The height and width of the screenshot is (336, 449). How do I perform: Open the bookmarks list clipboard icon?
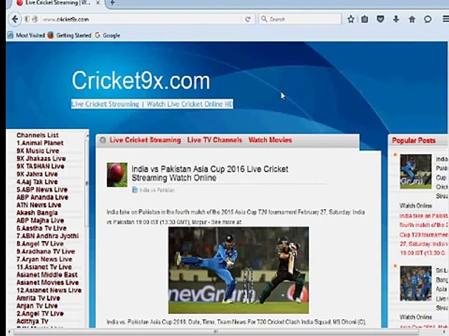[x=364, y=19]
